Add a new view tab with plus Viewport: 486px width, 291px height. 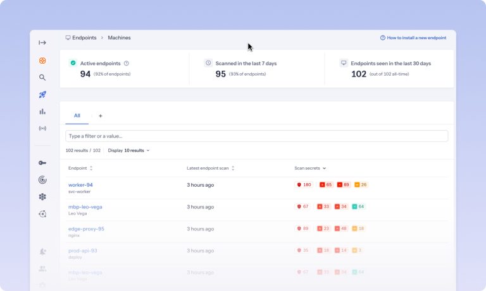click(x=101, y=116)
